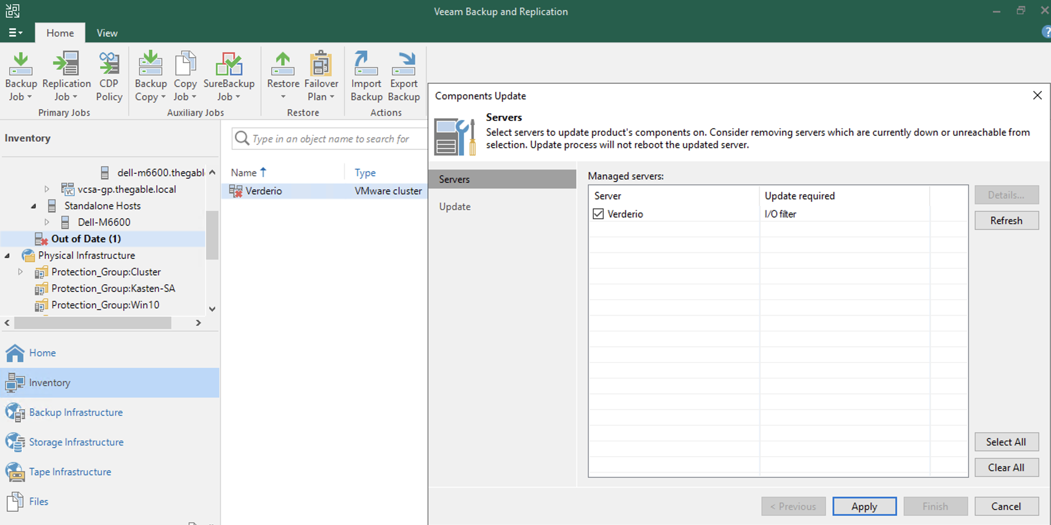Screen dimensions: 1051x525
Task: Click the Backup Job ribbon icon
Action: (x=21, y=64)
